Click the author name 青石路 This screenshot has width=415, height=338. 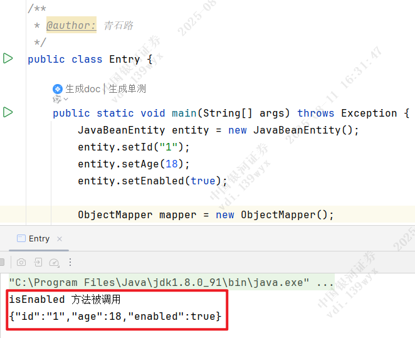tap(118, 26)
